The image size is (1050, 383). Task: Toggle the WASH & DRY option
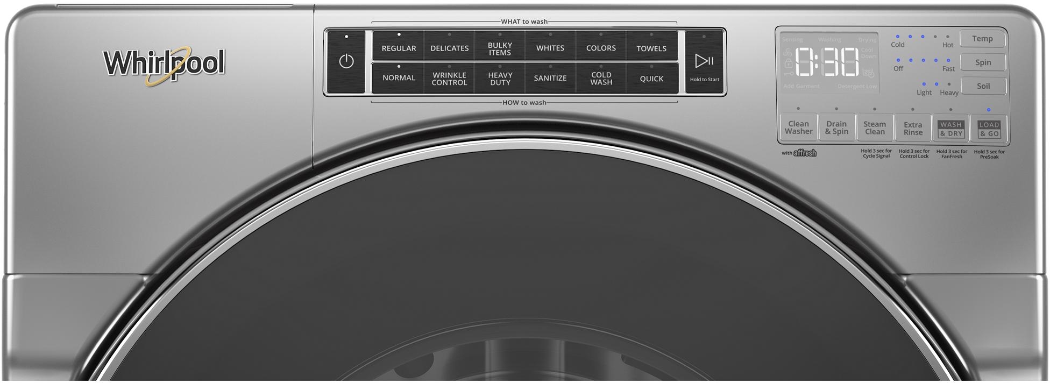click(951, 129)
